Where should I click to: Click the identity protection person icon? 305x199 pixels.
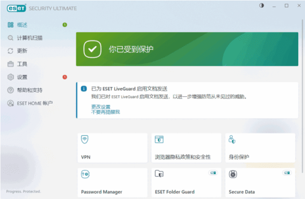pos(232,139)
